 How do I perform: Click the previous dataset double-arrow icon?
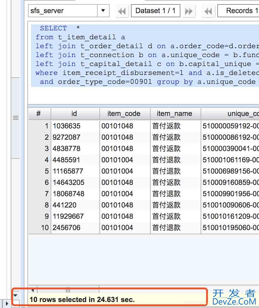(122, 11)
